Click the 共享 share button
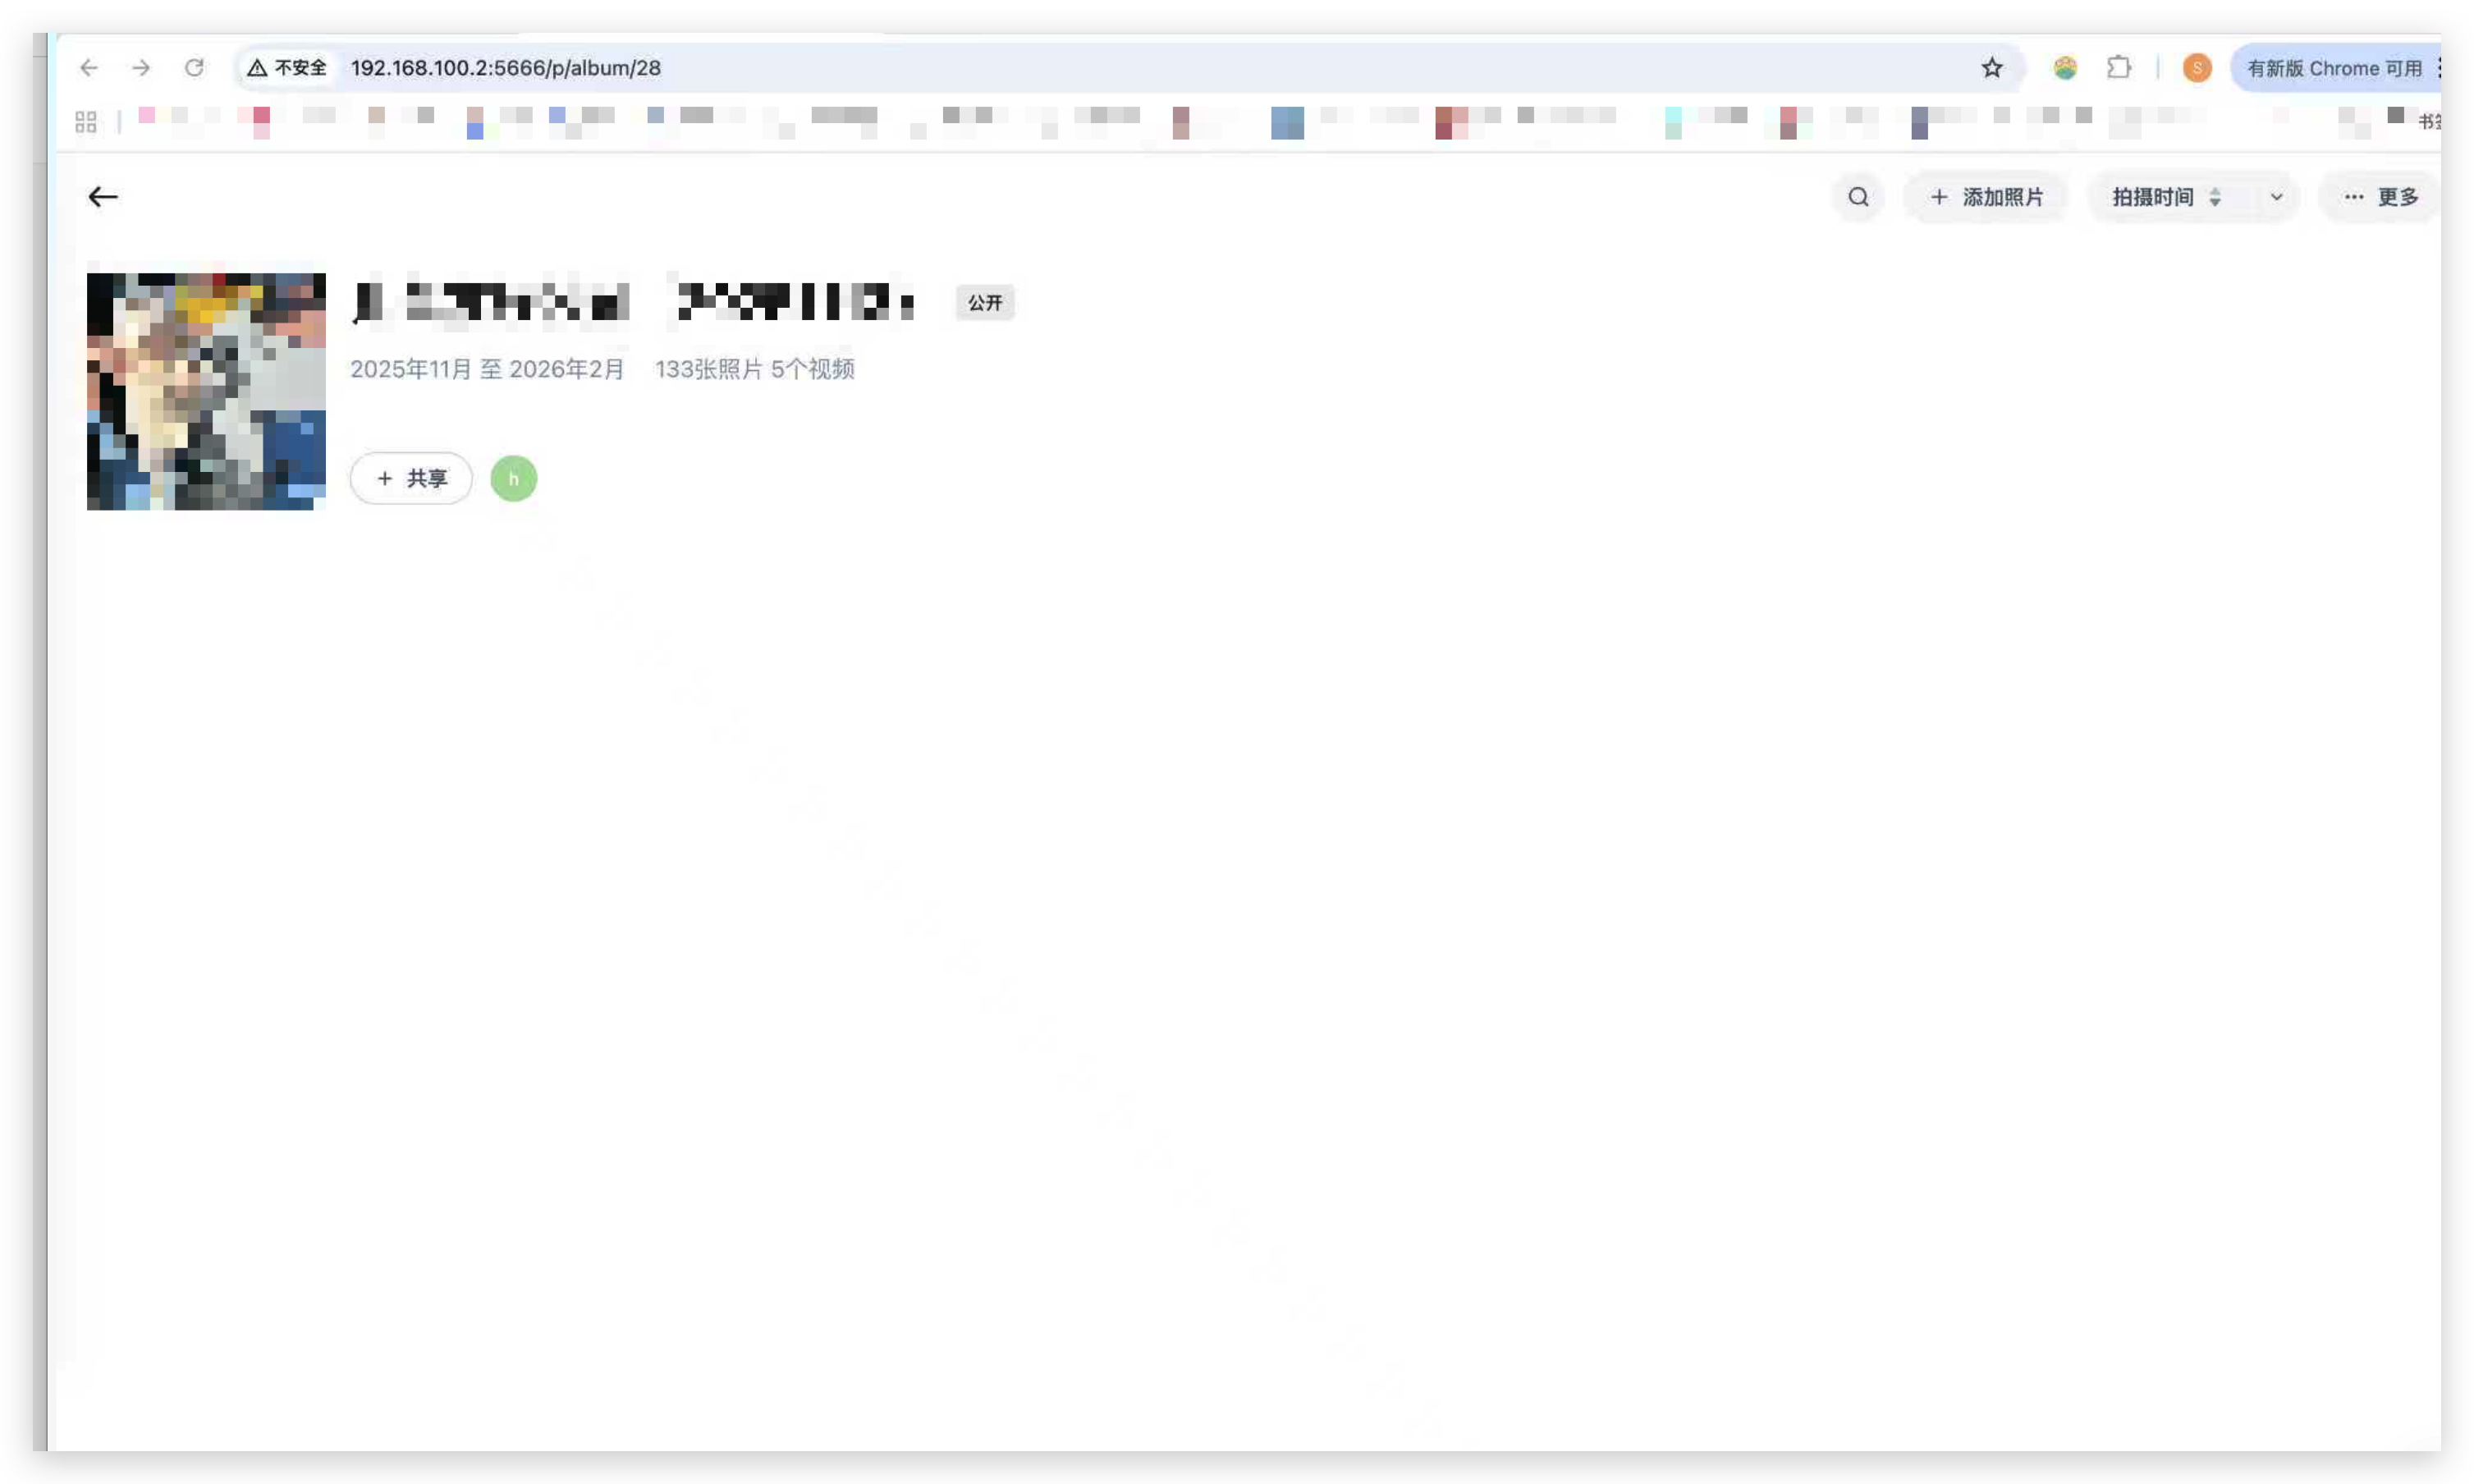Image resolution: width=2474 pixels, height=1484 pixels. click(x=411, y=479)
